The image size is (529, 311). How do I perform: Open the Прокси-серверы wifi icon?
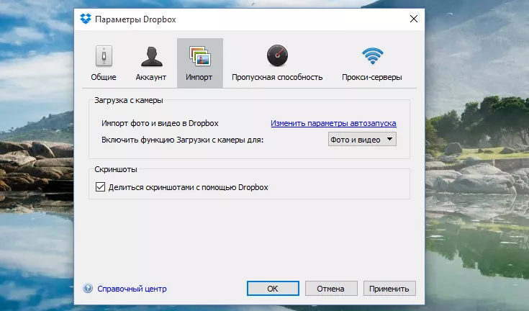pos(373,56)
